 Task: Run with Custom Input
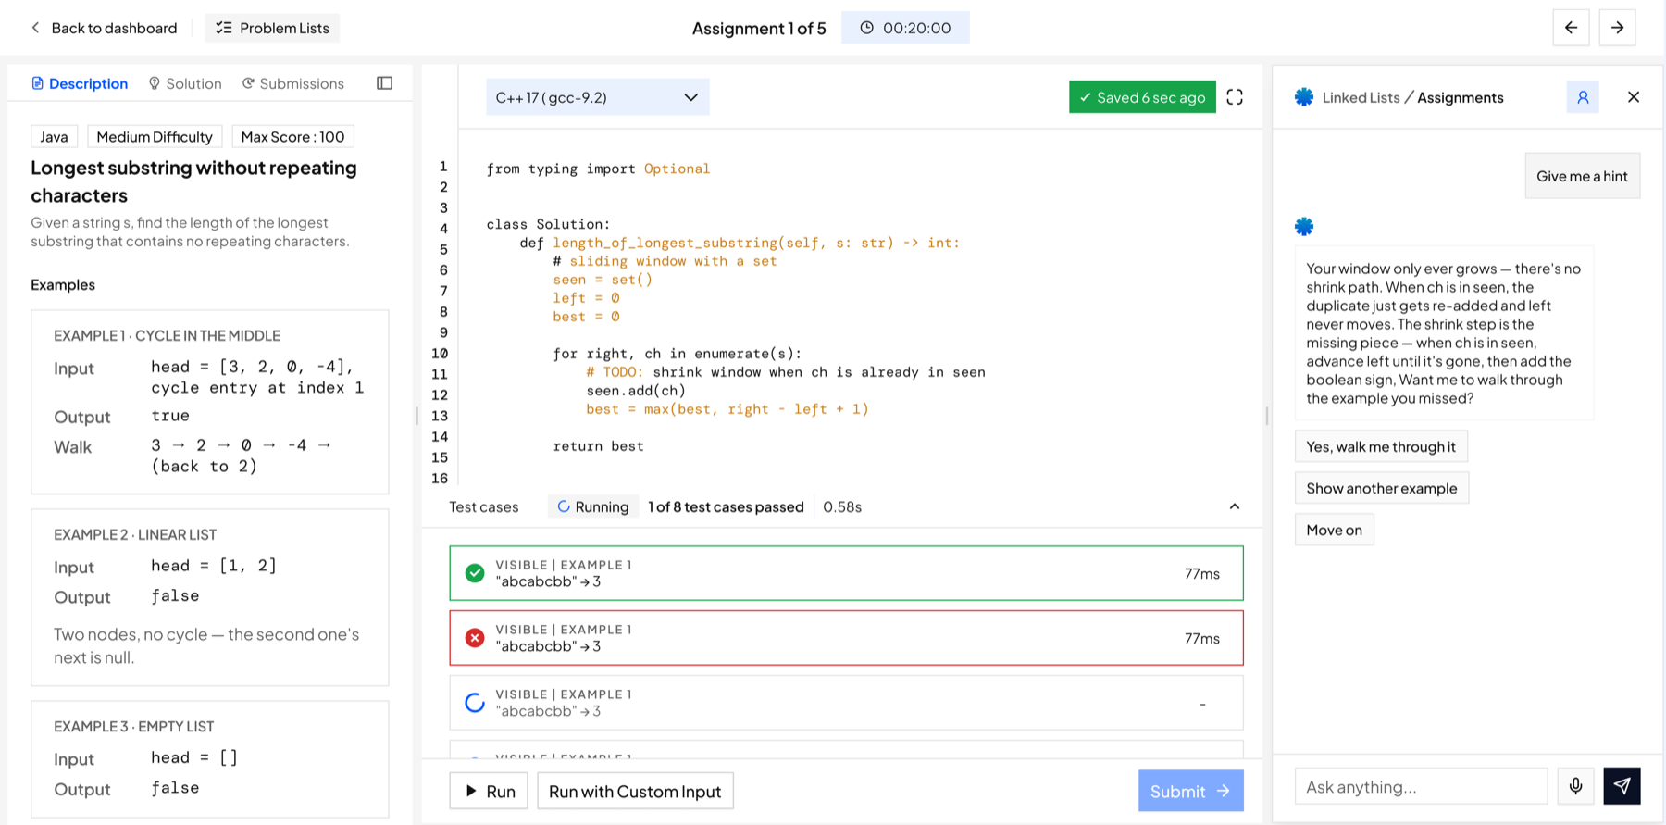coord(635,791)
